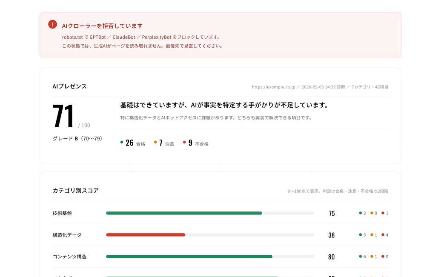Click the コンテンツ構造 score value 80
Viewport: 441px width, 277px height.
[x=332, y=257]
